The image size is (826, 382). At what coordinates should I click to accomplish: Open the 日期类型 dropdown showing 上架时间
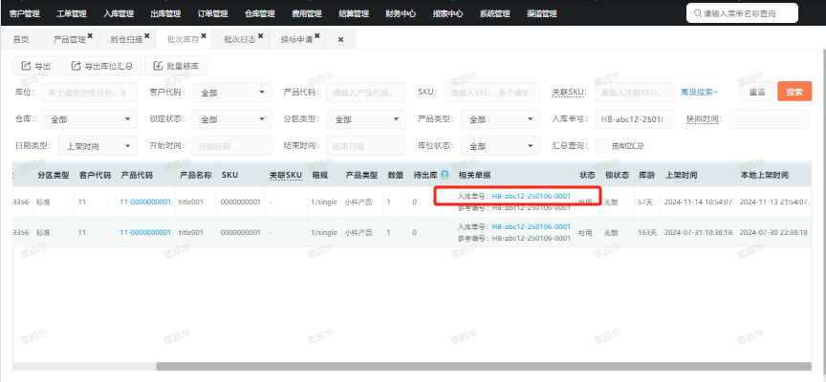click(98, 146)
